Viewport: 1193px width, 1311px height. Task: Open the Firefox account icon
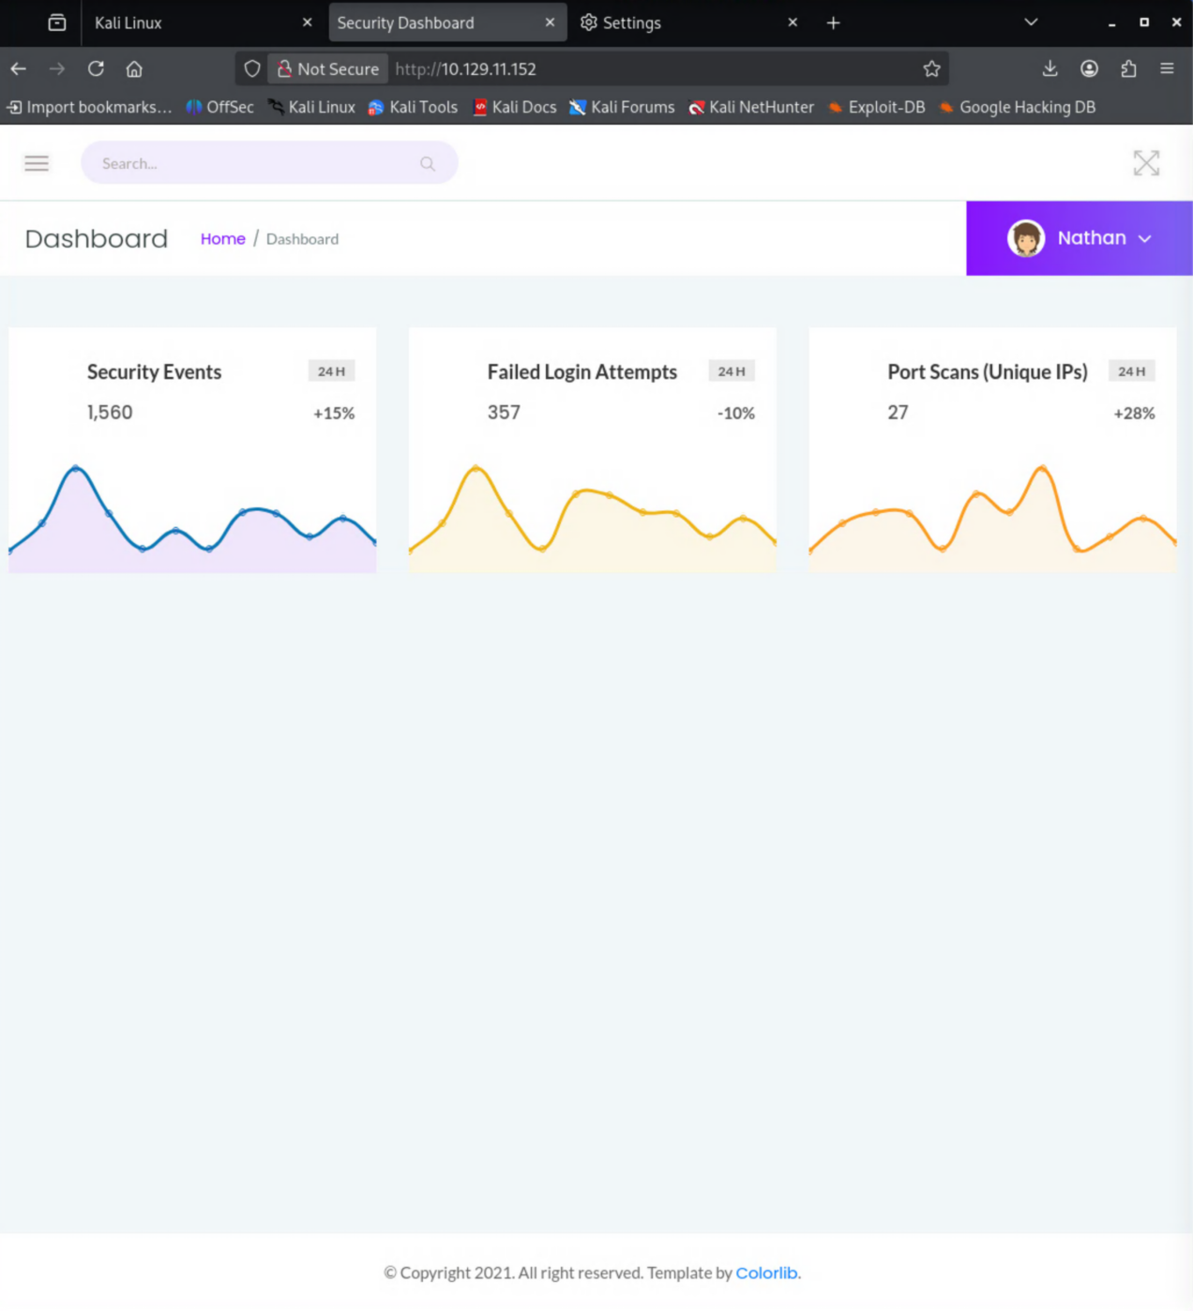click(1089, 68)
